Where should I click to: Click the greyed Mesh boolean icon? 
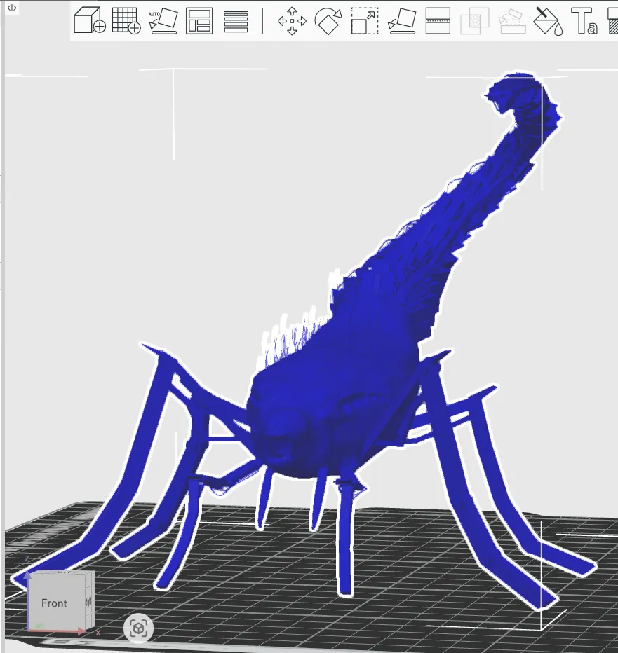click(x=475, y=21)
